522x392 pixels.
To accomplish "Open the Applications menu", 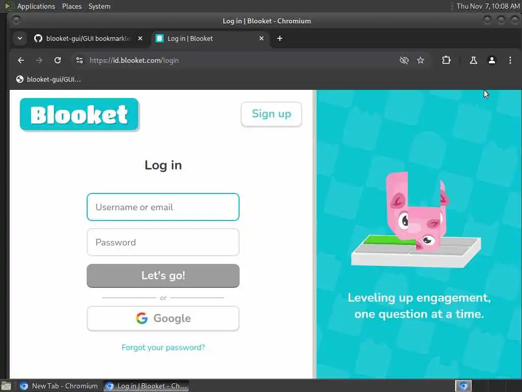I will (36, 6).
